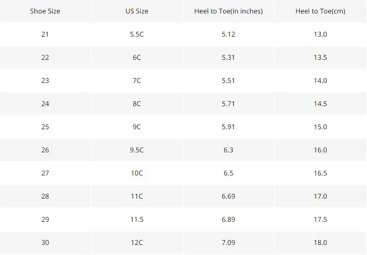Click the 5.71 inches value
This screenshot has height=255, width=367.
click(228, 104)
